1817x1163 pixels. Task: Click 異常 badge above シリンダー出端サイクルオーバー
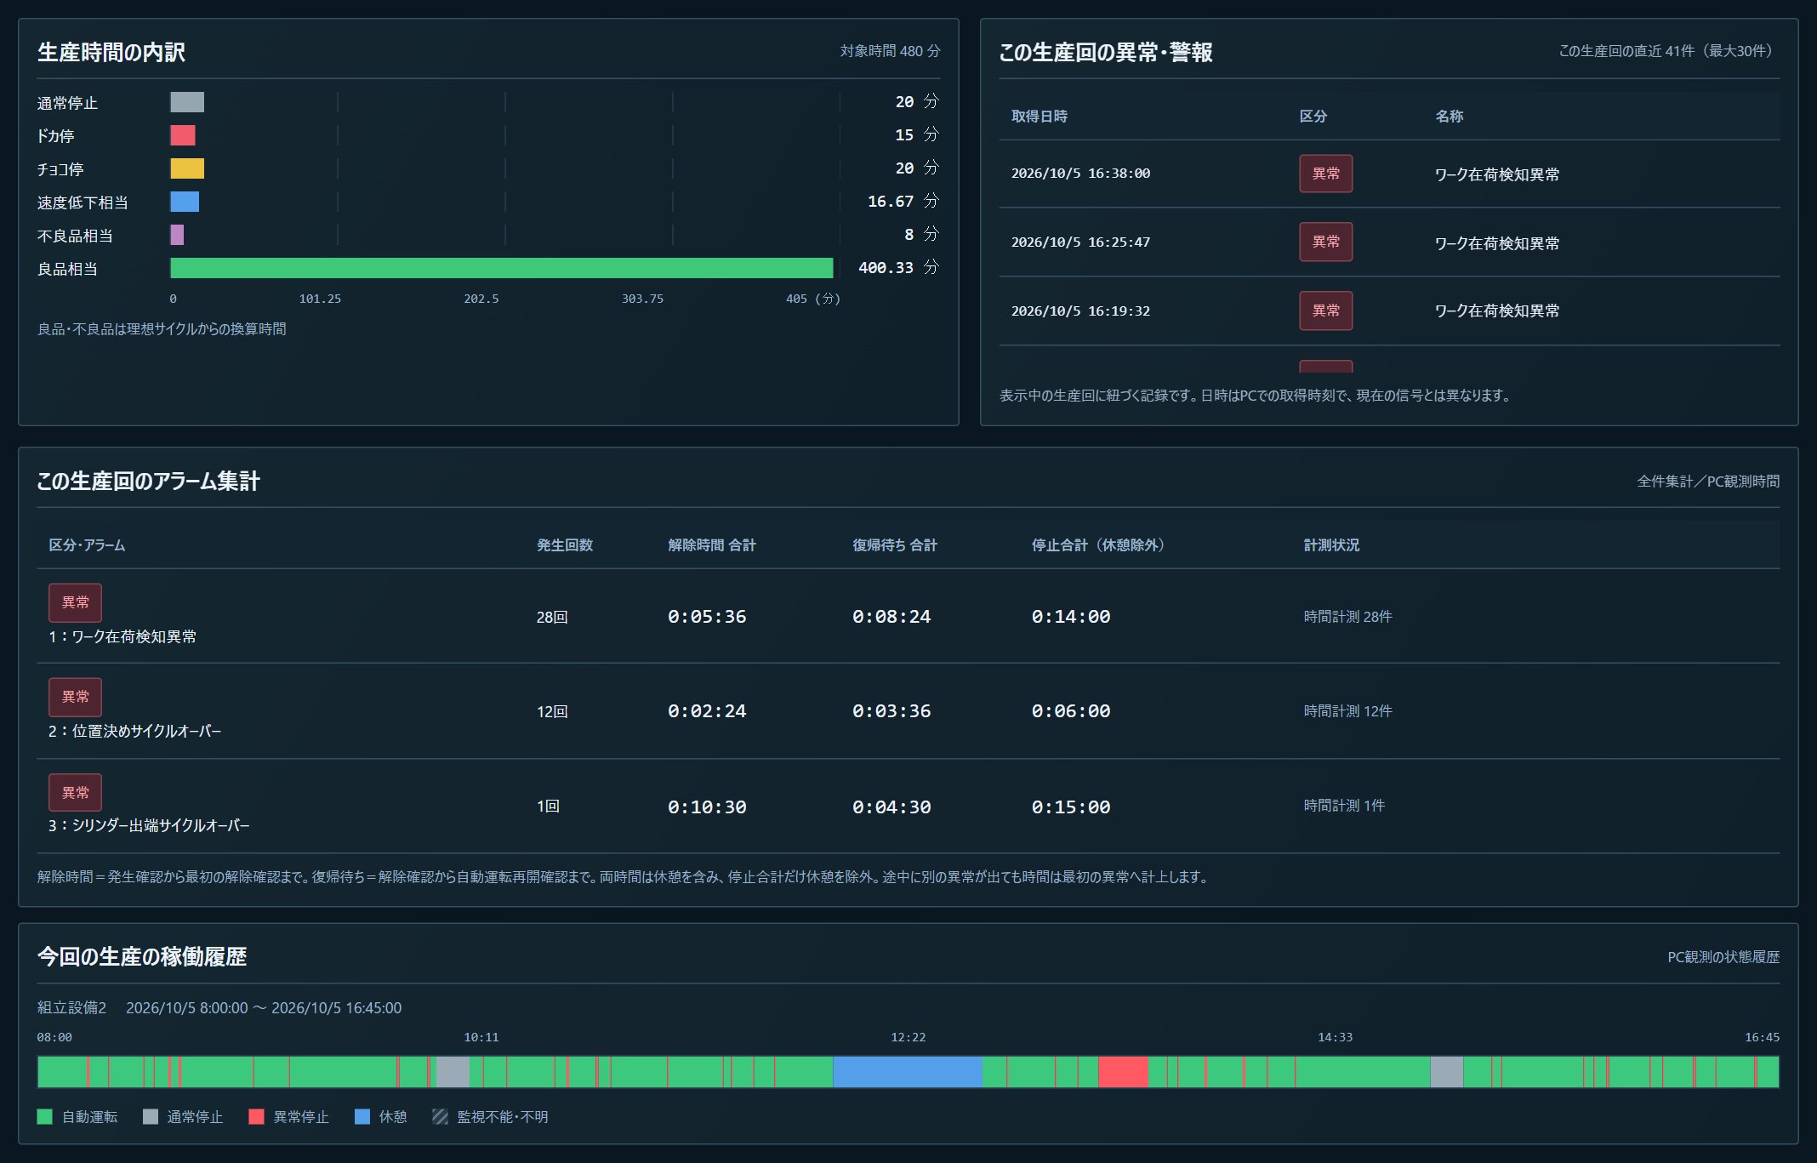75,792
